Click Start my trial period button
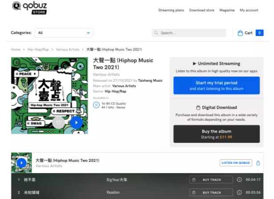This screenshot has width=274, height=199. pos(216,85)
